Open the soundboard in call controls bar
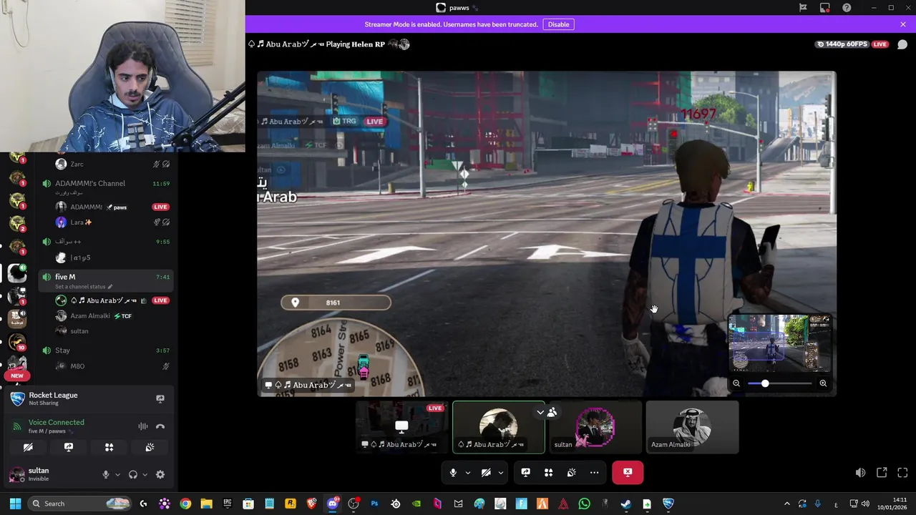Image resolution: width=916 pixels, height=515 pixels. tap(571, 473)
